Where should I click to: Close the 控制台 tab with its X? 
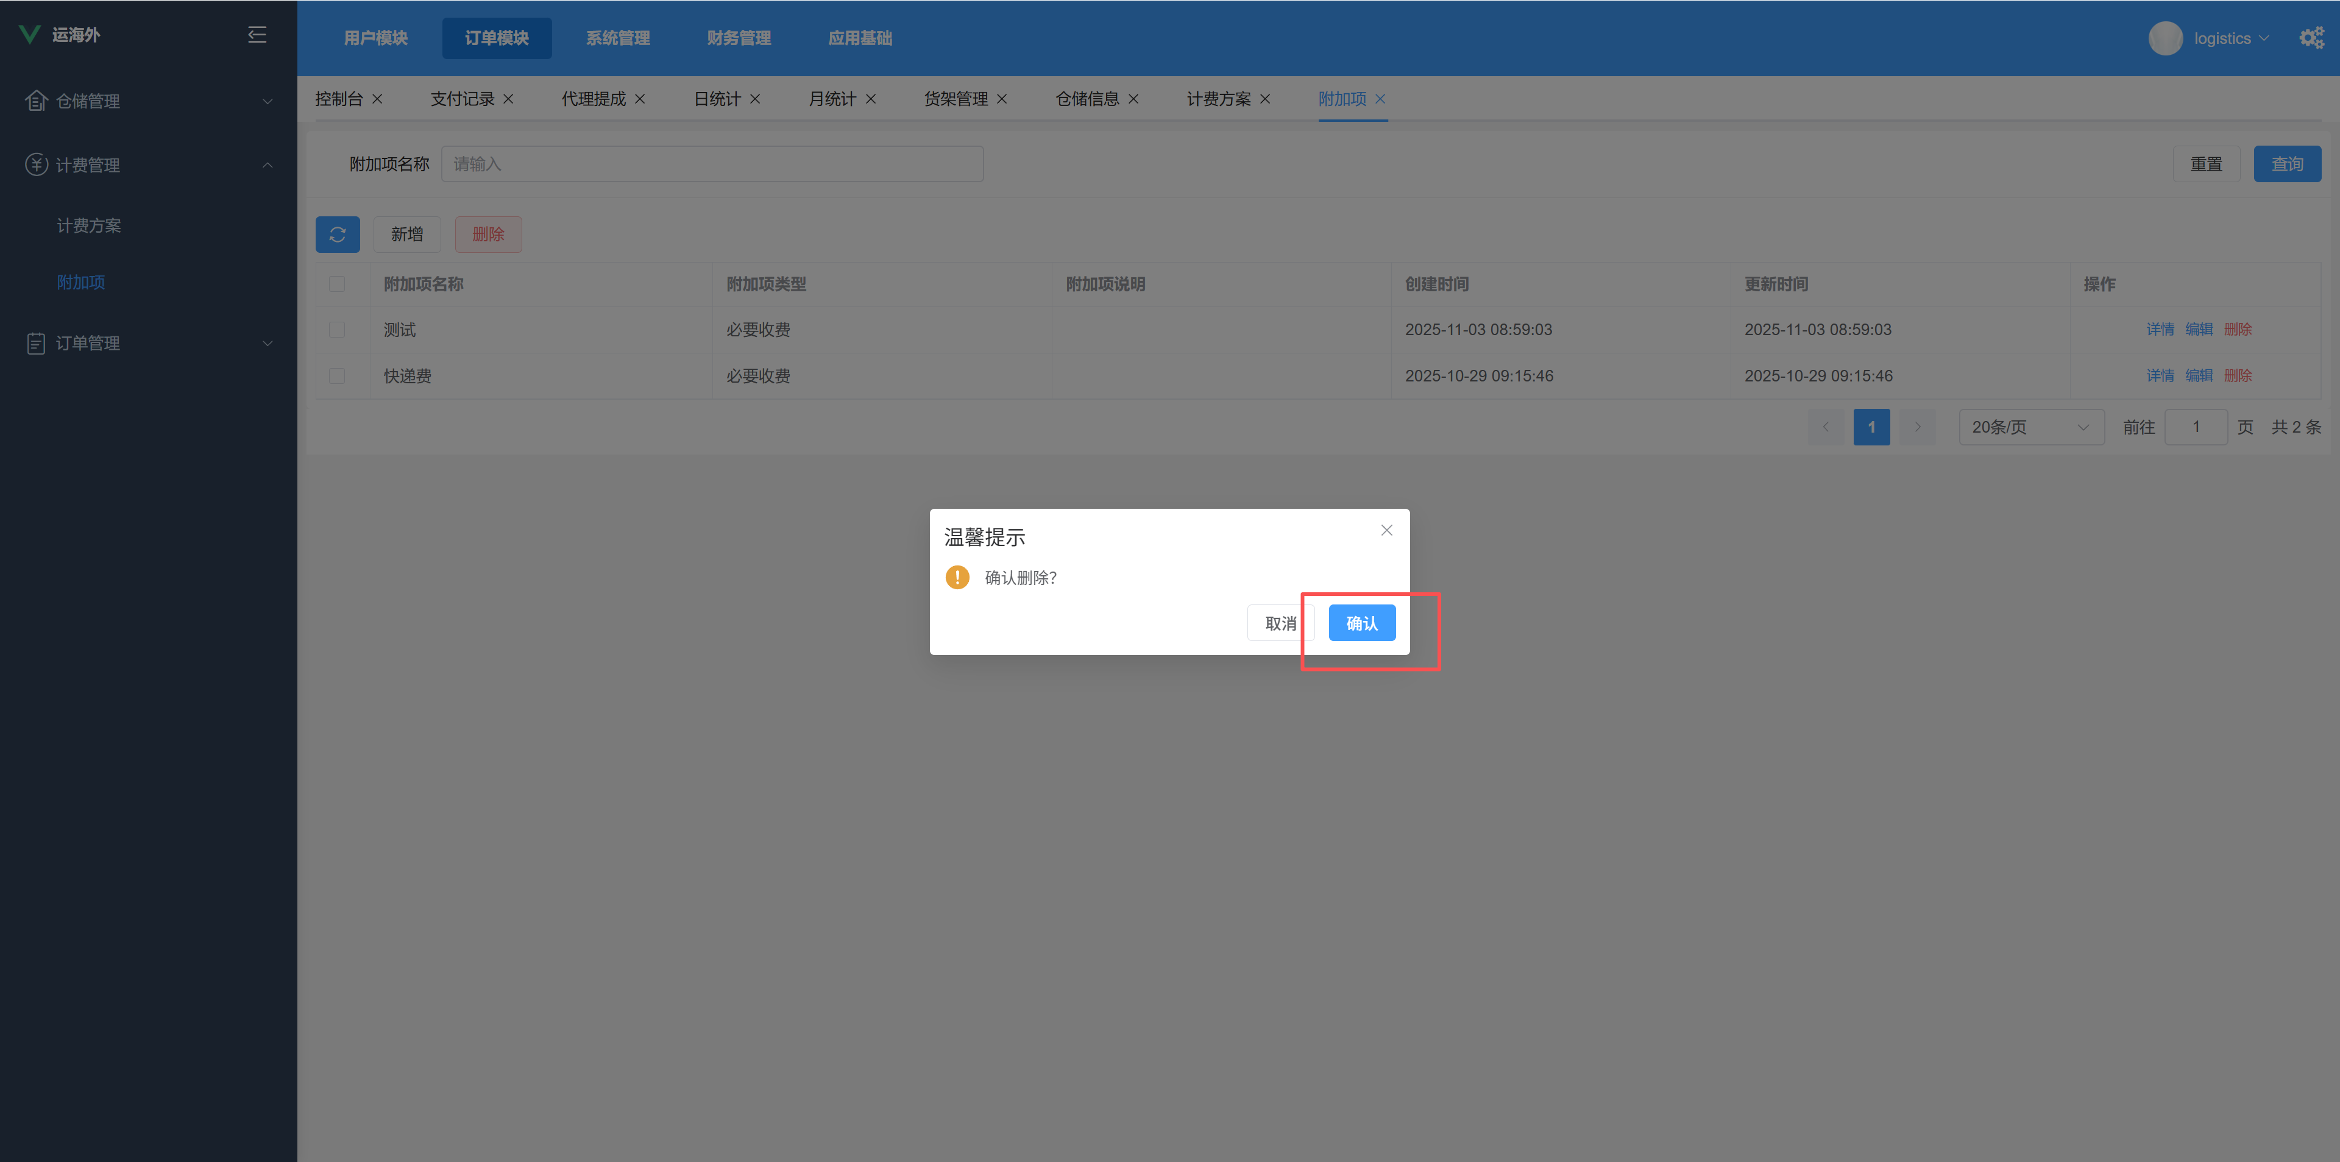(377, 99)
